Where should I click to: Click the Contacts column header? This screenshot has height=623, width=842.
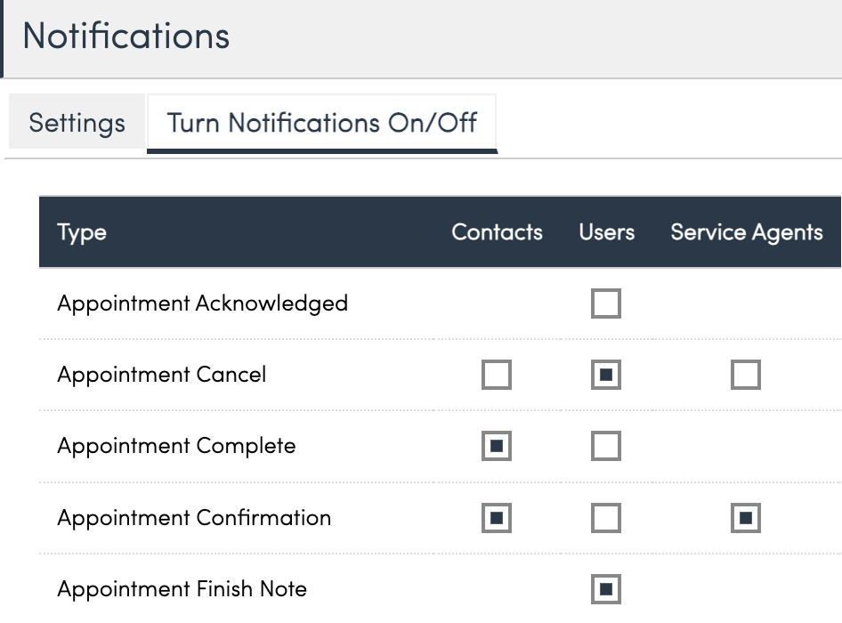pyautogui.click(x=497, y=232)
